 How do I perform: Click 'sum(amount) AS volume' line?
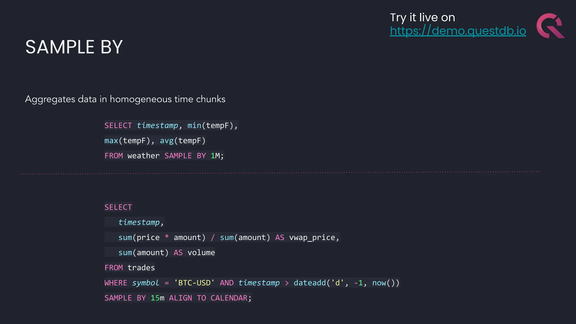pos(166,253)
